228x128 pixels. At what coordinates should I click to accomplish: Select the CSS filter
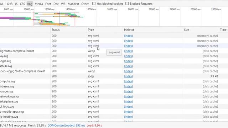point(22,4)
